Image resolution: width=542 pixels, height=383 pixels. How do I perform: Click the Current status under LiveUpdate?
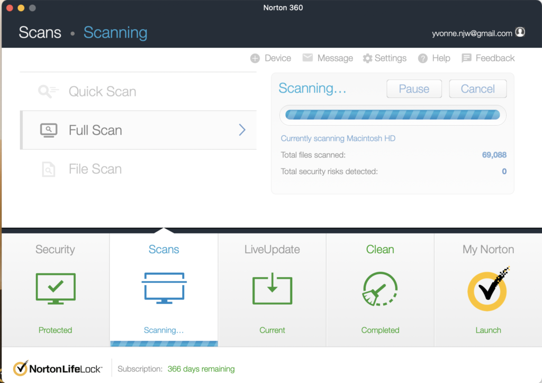click(x=272, y=330)
